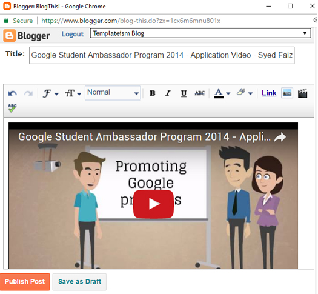Undo the last edit in toolbar
The image size is (318, 294).
pos(12,93)
